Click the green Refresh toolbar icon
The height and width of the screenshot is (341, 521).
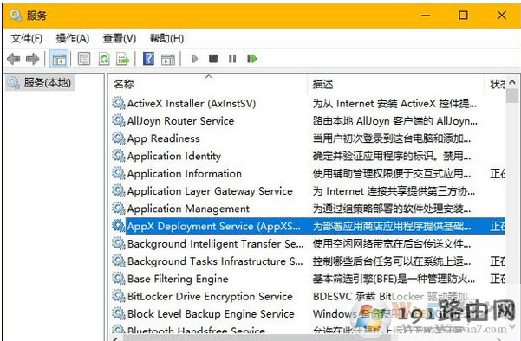pos(104,59)
